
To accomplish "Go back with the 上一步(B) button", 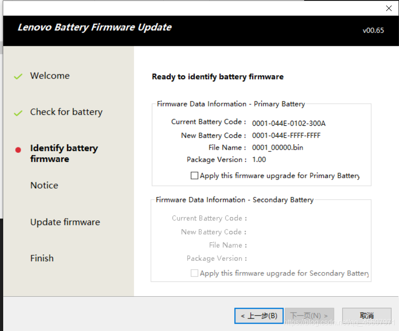I will (259, 316).
